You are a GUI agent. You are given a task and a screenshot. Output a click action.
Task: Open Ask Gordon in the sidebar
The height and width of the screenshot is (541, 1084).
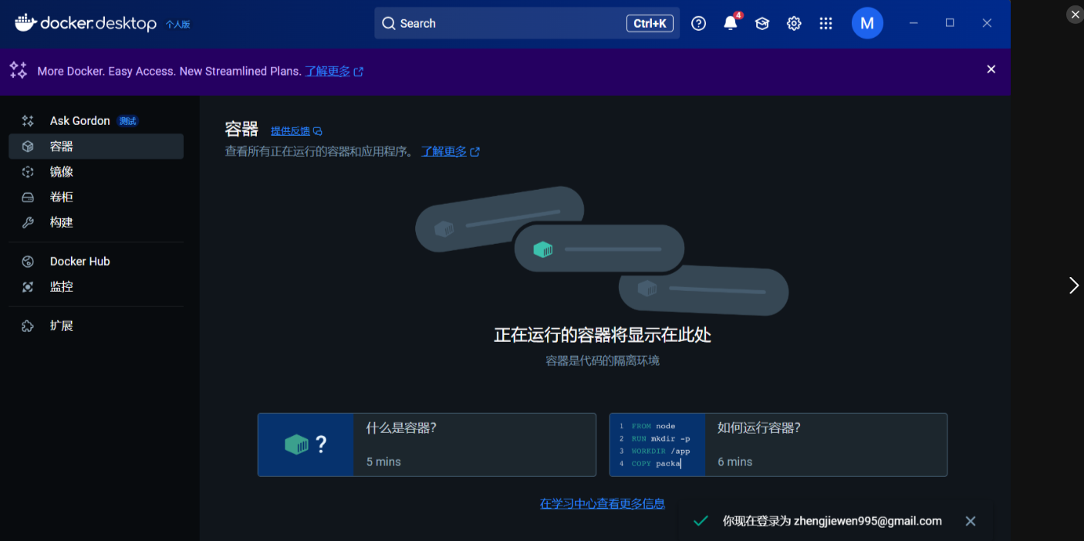pyautogui.click(x=96, y=120)
